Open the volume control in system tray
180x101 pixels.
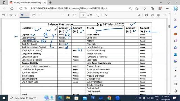tap(152, 98)
